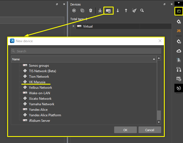183x143 pixels.
Task: Open the add new device dialog icon
Action: pos(108,11)
